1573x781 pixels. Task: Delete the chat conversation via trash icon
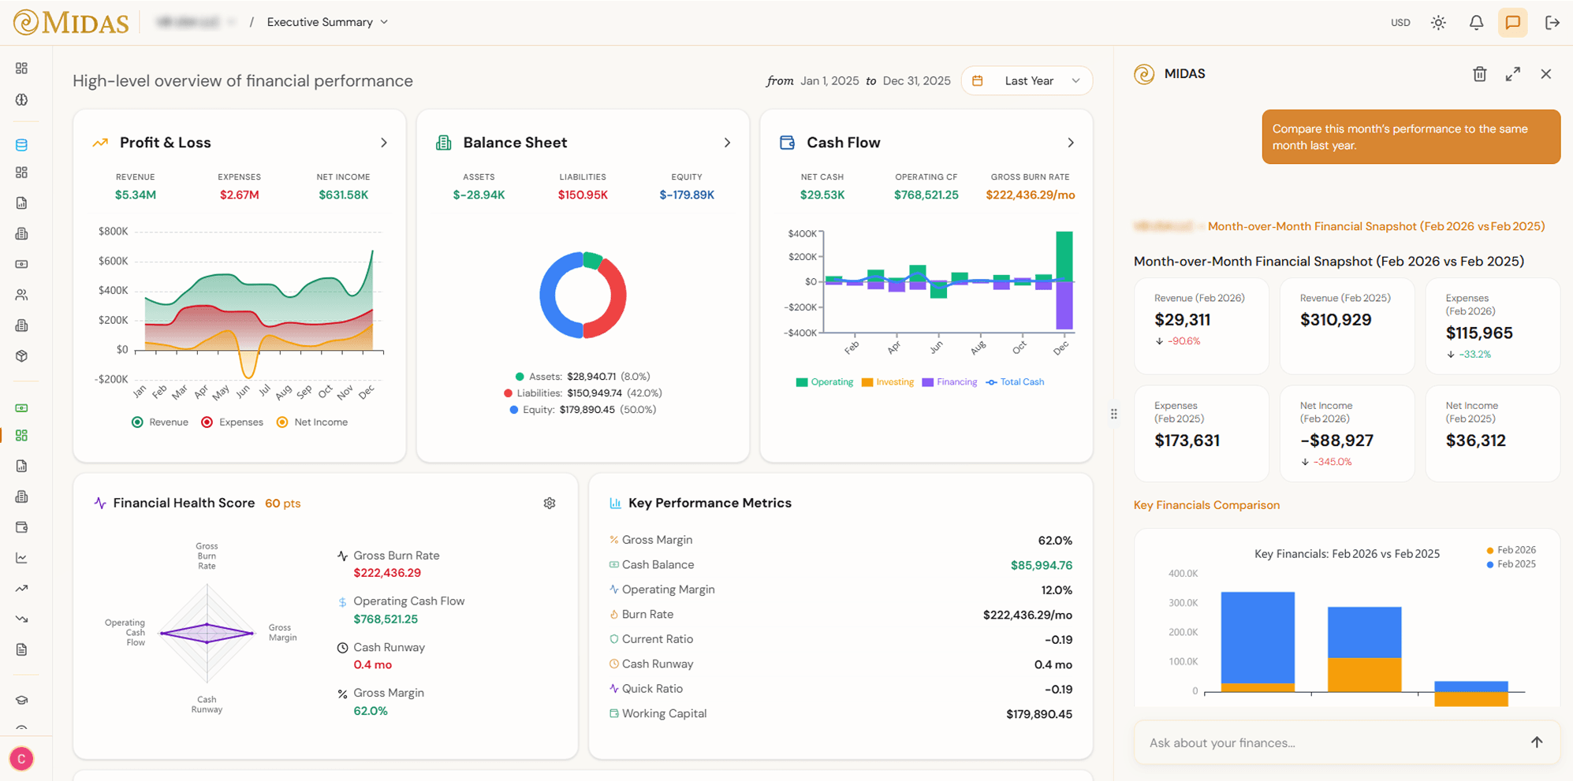1479,73
